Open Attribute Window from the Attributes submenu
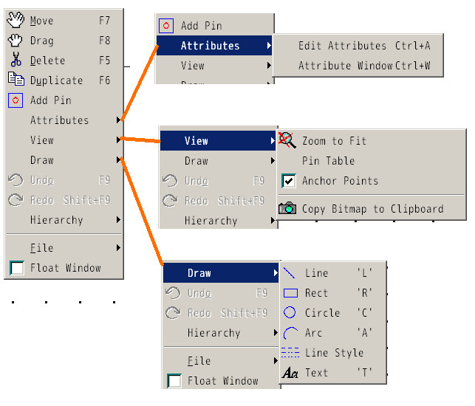This screenshot has width=475, height=406. pyautogui.click(x=363, y=66)
